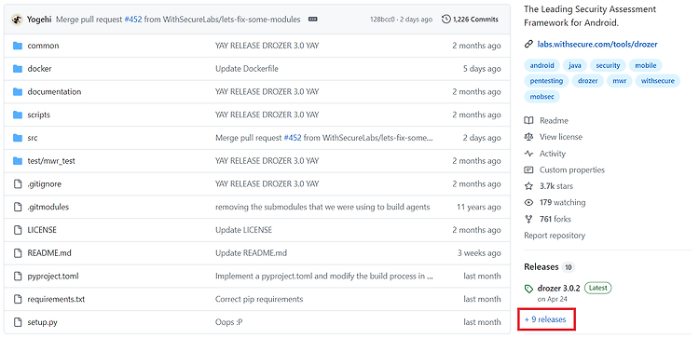Click the license scale icon
Viewport: 699px width, 338px height.
pyautogui.click(x=528, y=137)
